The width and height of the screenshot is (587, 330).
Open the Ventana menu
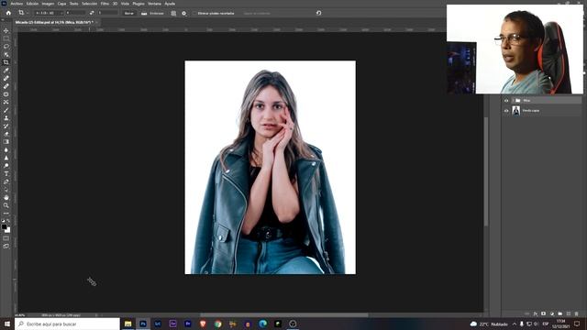click(x=154, y=4)
